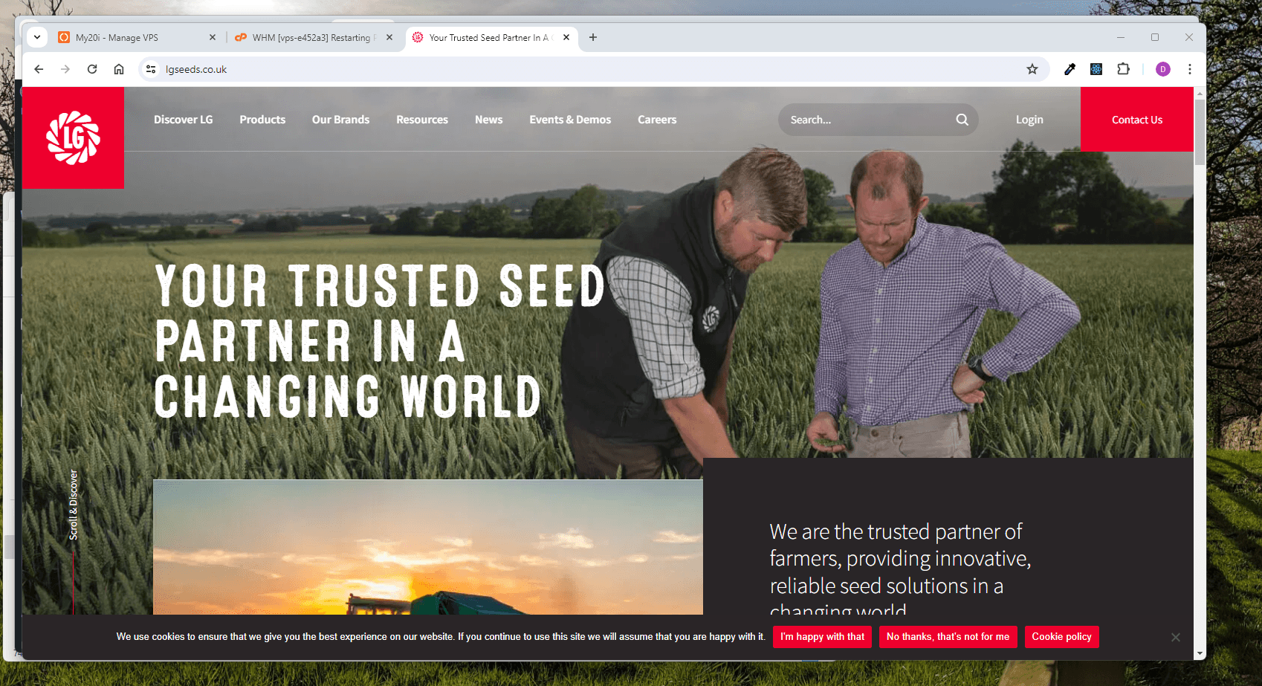Viewport: 1262px width, 686px height.
Task: Click inside the website search field
Action: (x=855, y=119)
